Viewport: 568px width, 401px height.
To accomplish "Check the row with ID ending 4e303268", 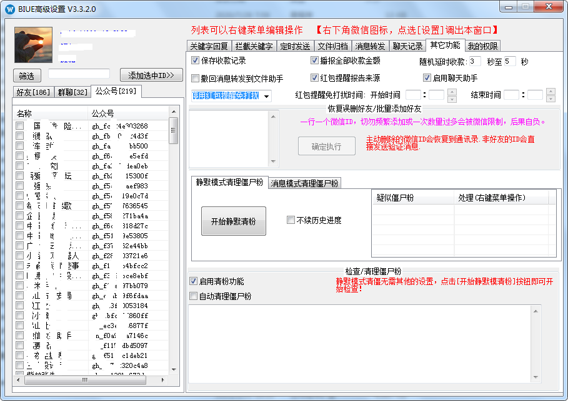I will (x=19, y=126).
